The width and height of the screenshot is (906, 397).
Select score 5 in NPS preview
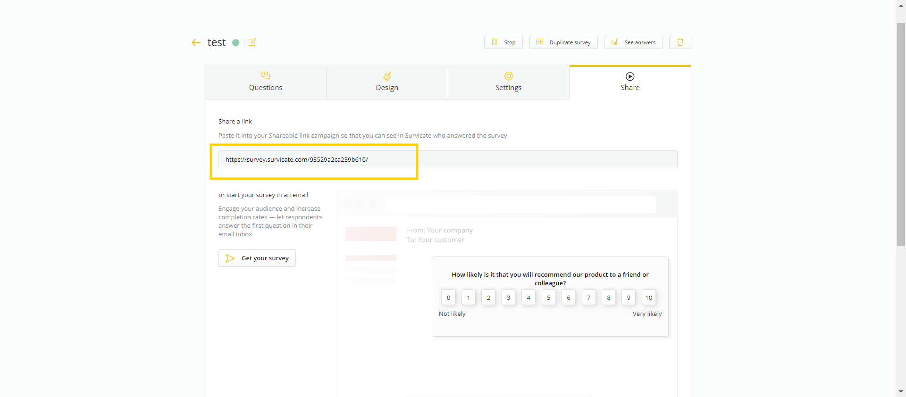click(549, 298)
